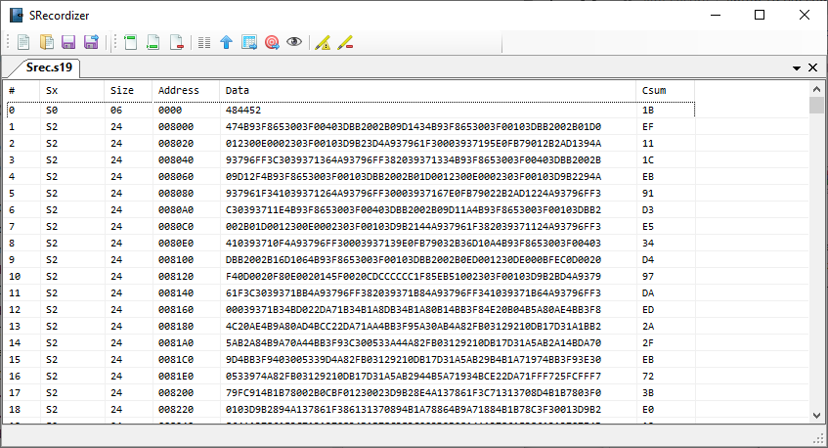Delete record icon with red minus

coord(176,42)
